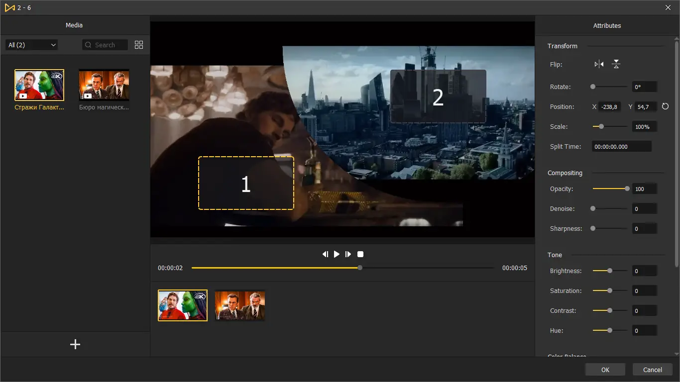Edit the Denoise value field
Image resolution: width=680 pixels, height=382 pixels.
645,208
